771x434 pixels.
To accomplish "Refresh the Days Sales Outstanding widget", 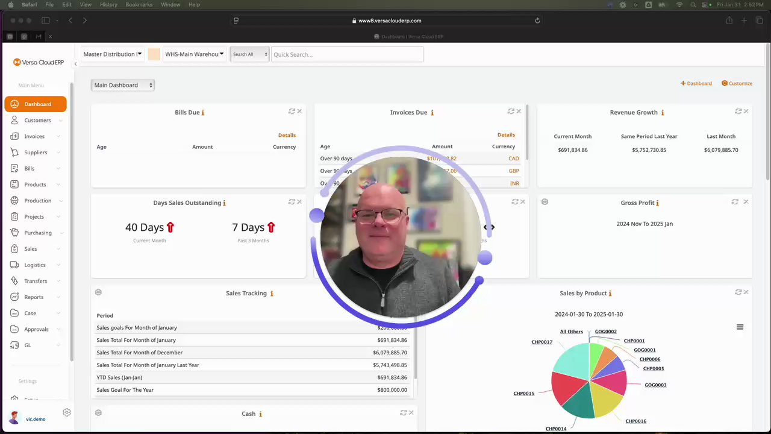I will (292, 202).
